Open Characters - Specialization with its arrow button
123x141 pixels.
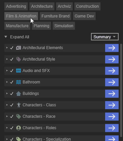pyautogui.click(x=112, y=138)
